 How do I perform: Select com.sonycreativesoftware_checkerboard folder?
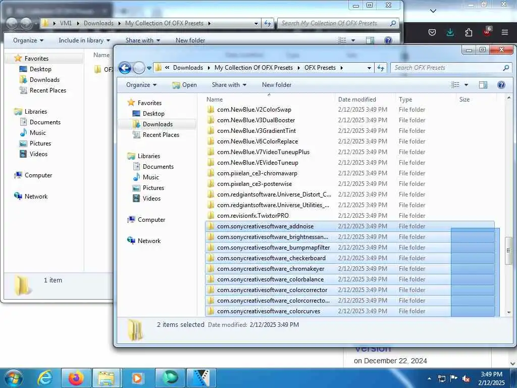271,258
